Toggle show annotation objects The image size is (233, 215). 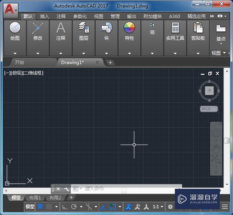pos(129,206)
